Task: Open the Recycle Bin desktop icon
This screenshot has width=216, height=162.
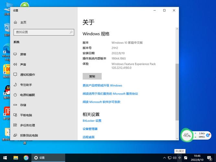Action: pos(7,30)
